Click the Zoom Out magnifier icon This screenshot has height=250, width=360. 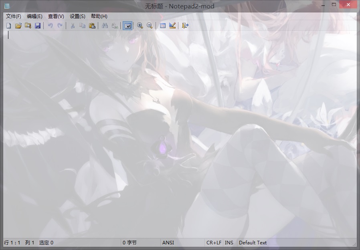coord(150,26)
